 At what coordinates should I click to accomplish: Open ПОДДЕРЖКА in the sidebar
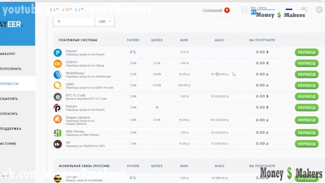pos(11,129)
